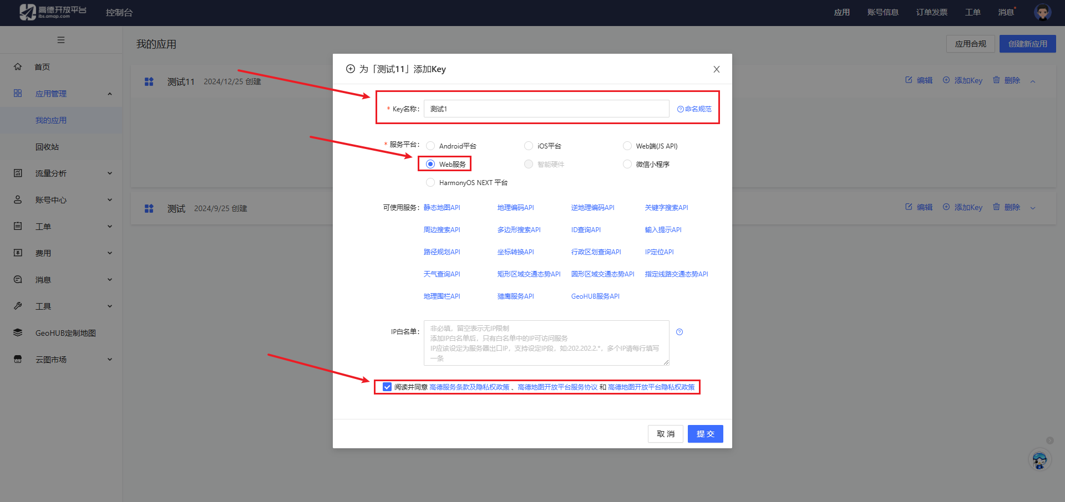This screenshot has width=1065, height=502.
Task: Expand the 费用 sidebar section
Action: (x=110, y=253)
